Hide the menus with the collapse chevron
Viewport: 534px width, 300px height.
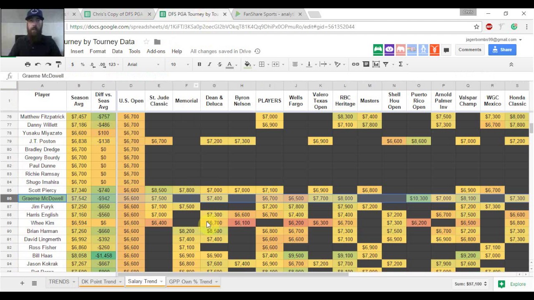pyautogui.click(x=511, y=64)
